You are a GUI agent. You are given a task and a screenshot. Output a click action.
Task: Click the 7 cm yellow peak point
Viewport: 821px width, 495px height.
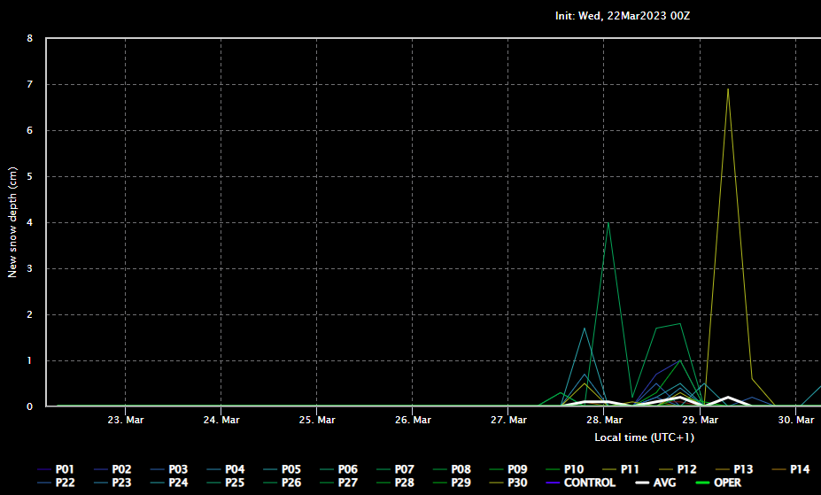point(728,89)
